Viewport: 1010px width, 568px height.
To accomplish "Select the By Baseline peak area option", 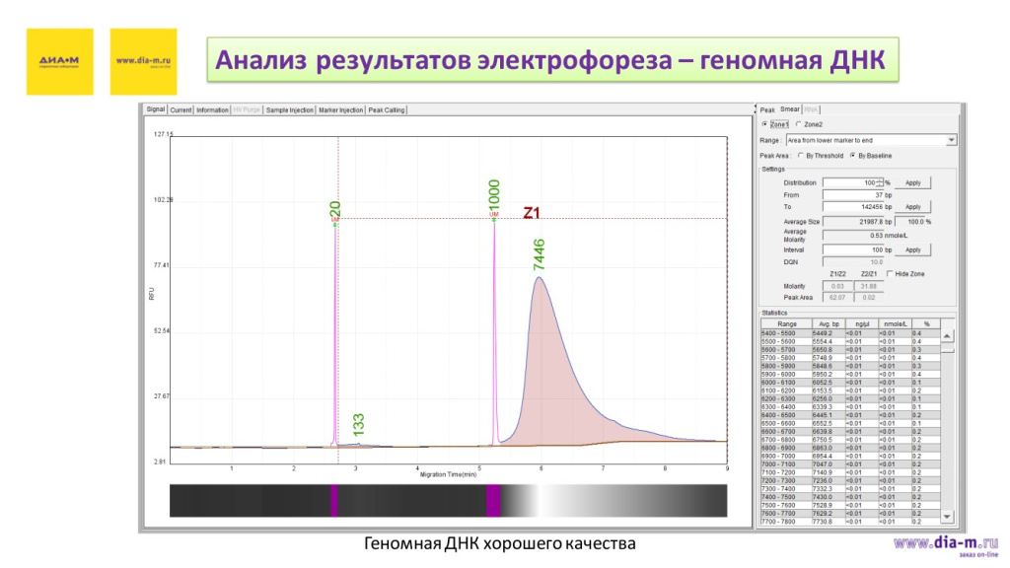I will [x=852, y=156].
